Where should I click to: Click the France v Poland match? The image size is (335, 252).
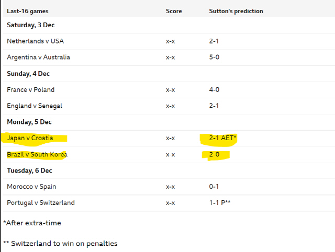pos(30,89)
